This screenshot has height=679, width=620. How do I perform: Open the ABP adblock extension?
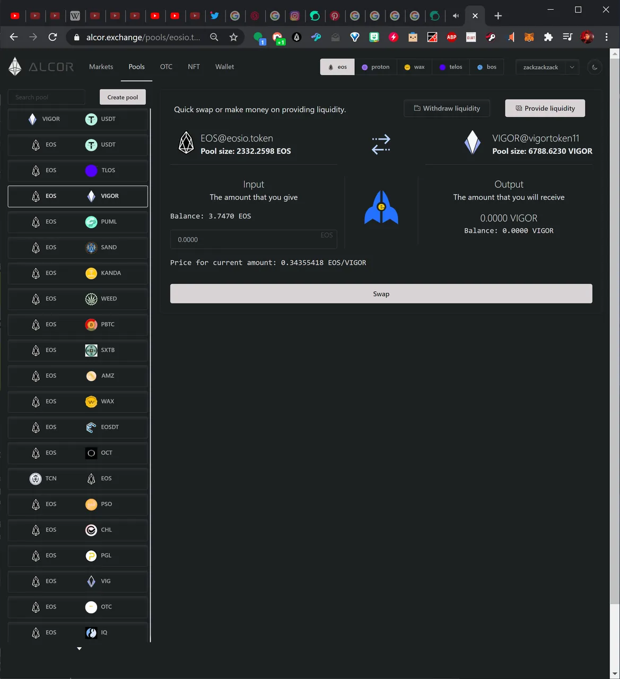pos(451,37)
